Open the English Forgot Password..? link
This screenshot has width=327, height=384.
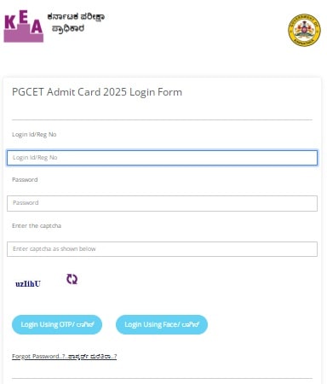pos(39,357)
